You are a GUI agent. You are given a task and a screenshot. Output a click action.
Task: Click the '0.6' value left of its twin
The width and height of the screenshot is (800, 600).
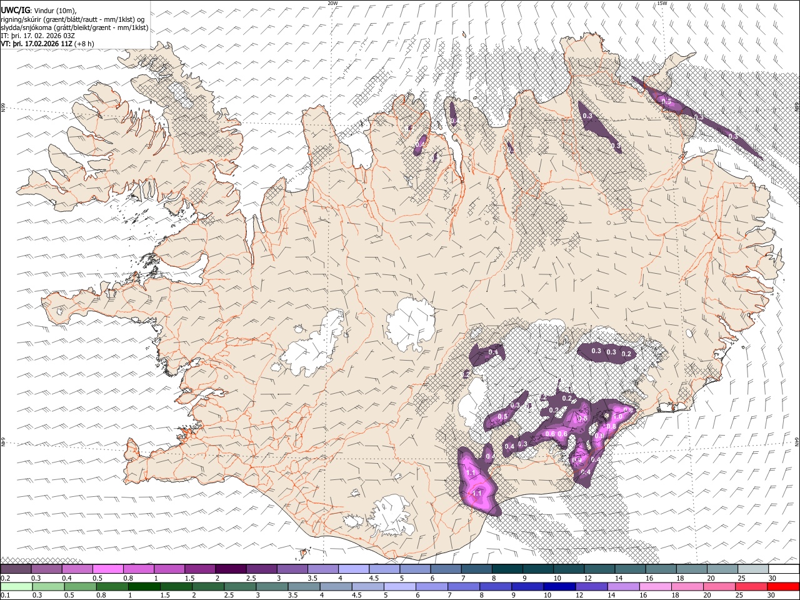point(550,434)
